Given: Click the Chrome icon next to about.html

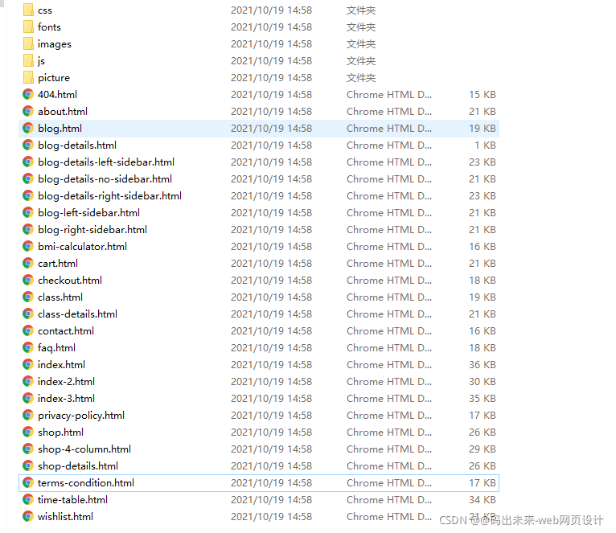Looking at the screenshot, I should point(28,111).
